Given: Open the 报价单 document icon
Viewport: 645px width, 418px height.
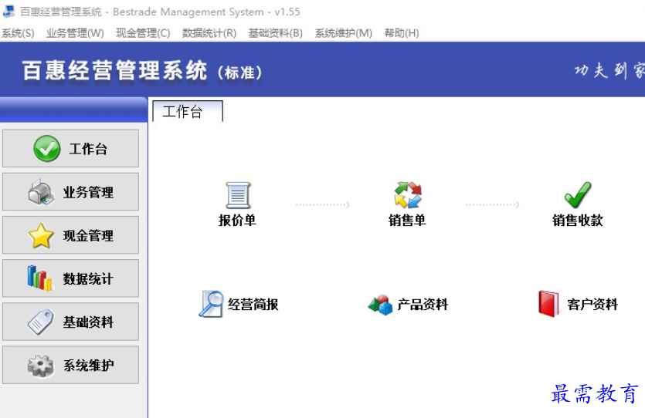Looking at the screenshot, I should 238,195.
